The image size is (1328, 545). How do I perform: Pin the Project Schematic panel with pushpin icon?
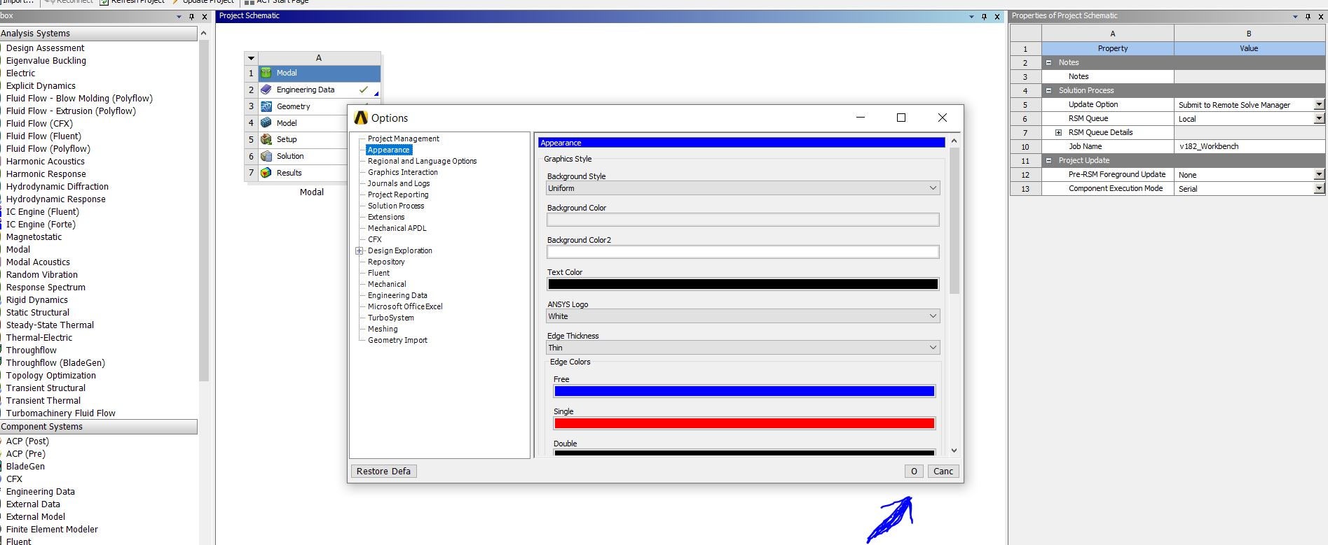click(984, 16)
